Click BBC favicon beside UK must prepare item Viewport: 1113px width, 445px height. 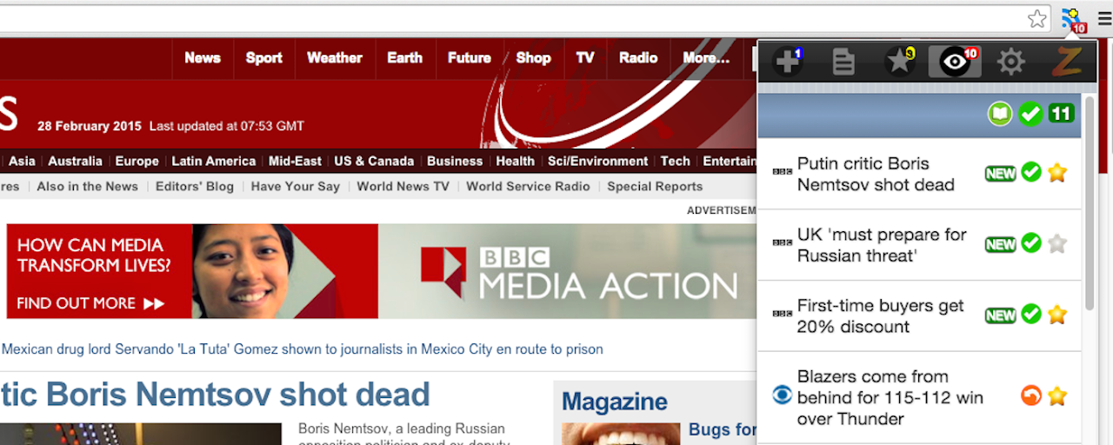783,243
